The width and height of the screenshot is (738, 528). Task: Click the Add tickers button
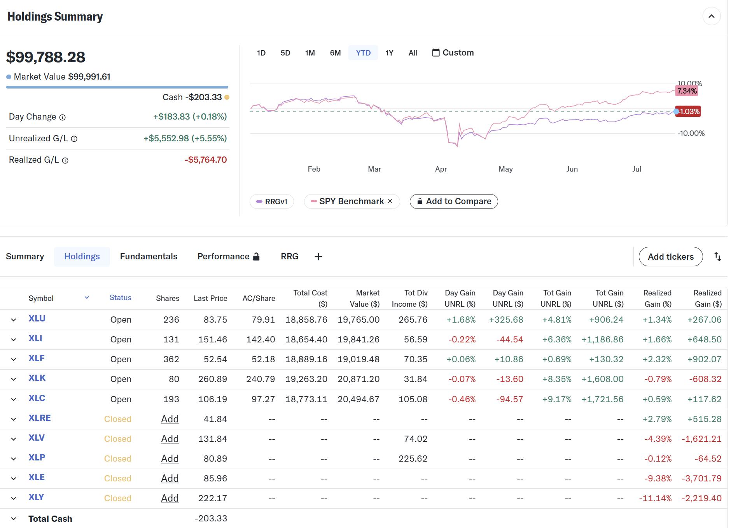click(x=670, y=257)
